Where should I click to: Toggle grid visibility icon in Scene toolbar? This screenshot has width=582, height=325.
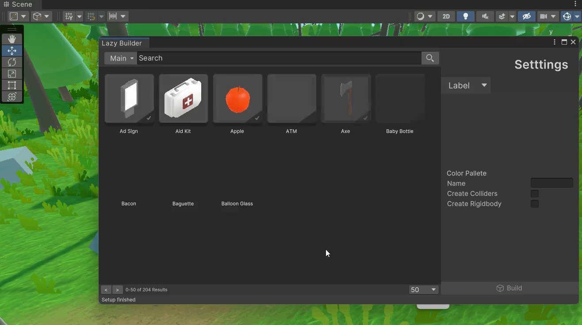[69, 16]
